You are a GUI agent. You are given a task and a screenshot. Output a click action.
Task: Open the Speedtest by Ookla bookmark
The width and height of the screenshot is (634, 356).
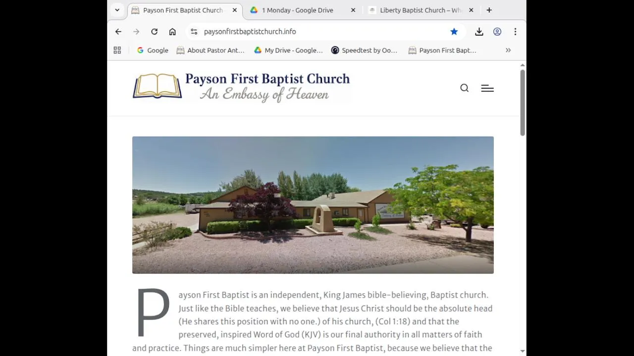tap(364, 50)
